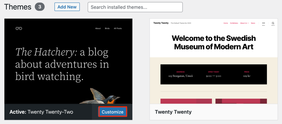This screenshot has height=124, width=282.
Task: Click the themes count badge showing 3
Action: click(40, 7)
